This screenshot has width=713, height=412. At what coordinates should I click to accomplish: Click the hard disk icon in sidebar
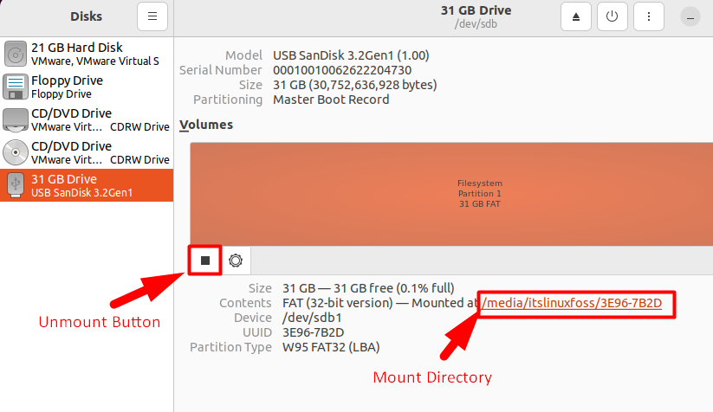[16, 55]
